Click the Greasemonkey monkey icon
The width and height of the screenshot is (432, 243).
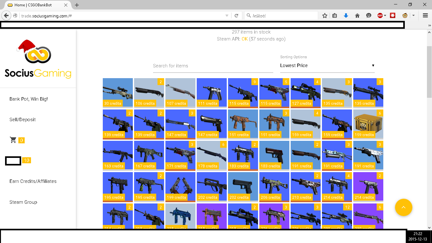pos(405,16)
